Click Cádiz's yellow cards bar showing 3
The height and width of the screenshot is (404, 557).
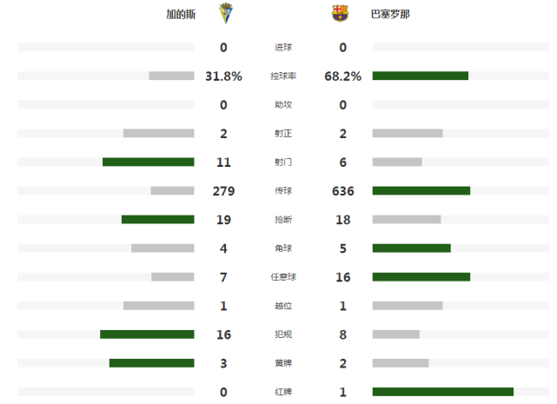click(152, 363)
